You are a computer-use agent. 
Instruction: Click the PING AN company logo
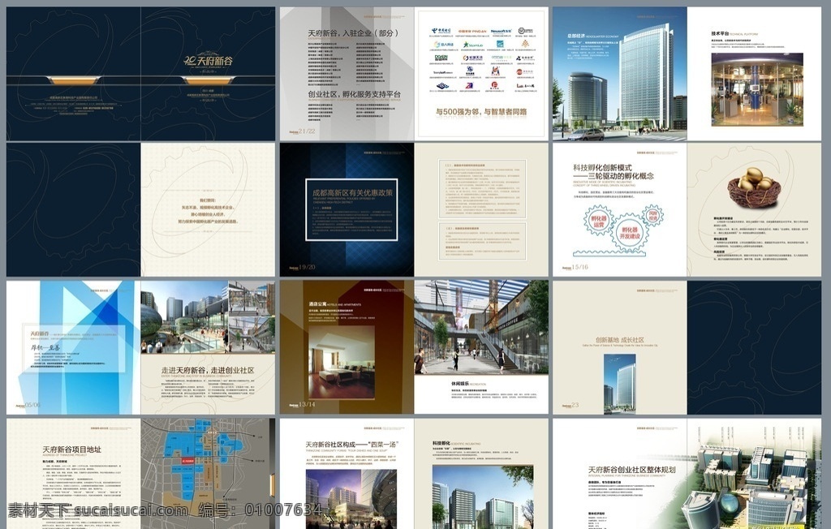[471, 32]
